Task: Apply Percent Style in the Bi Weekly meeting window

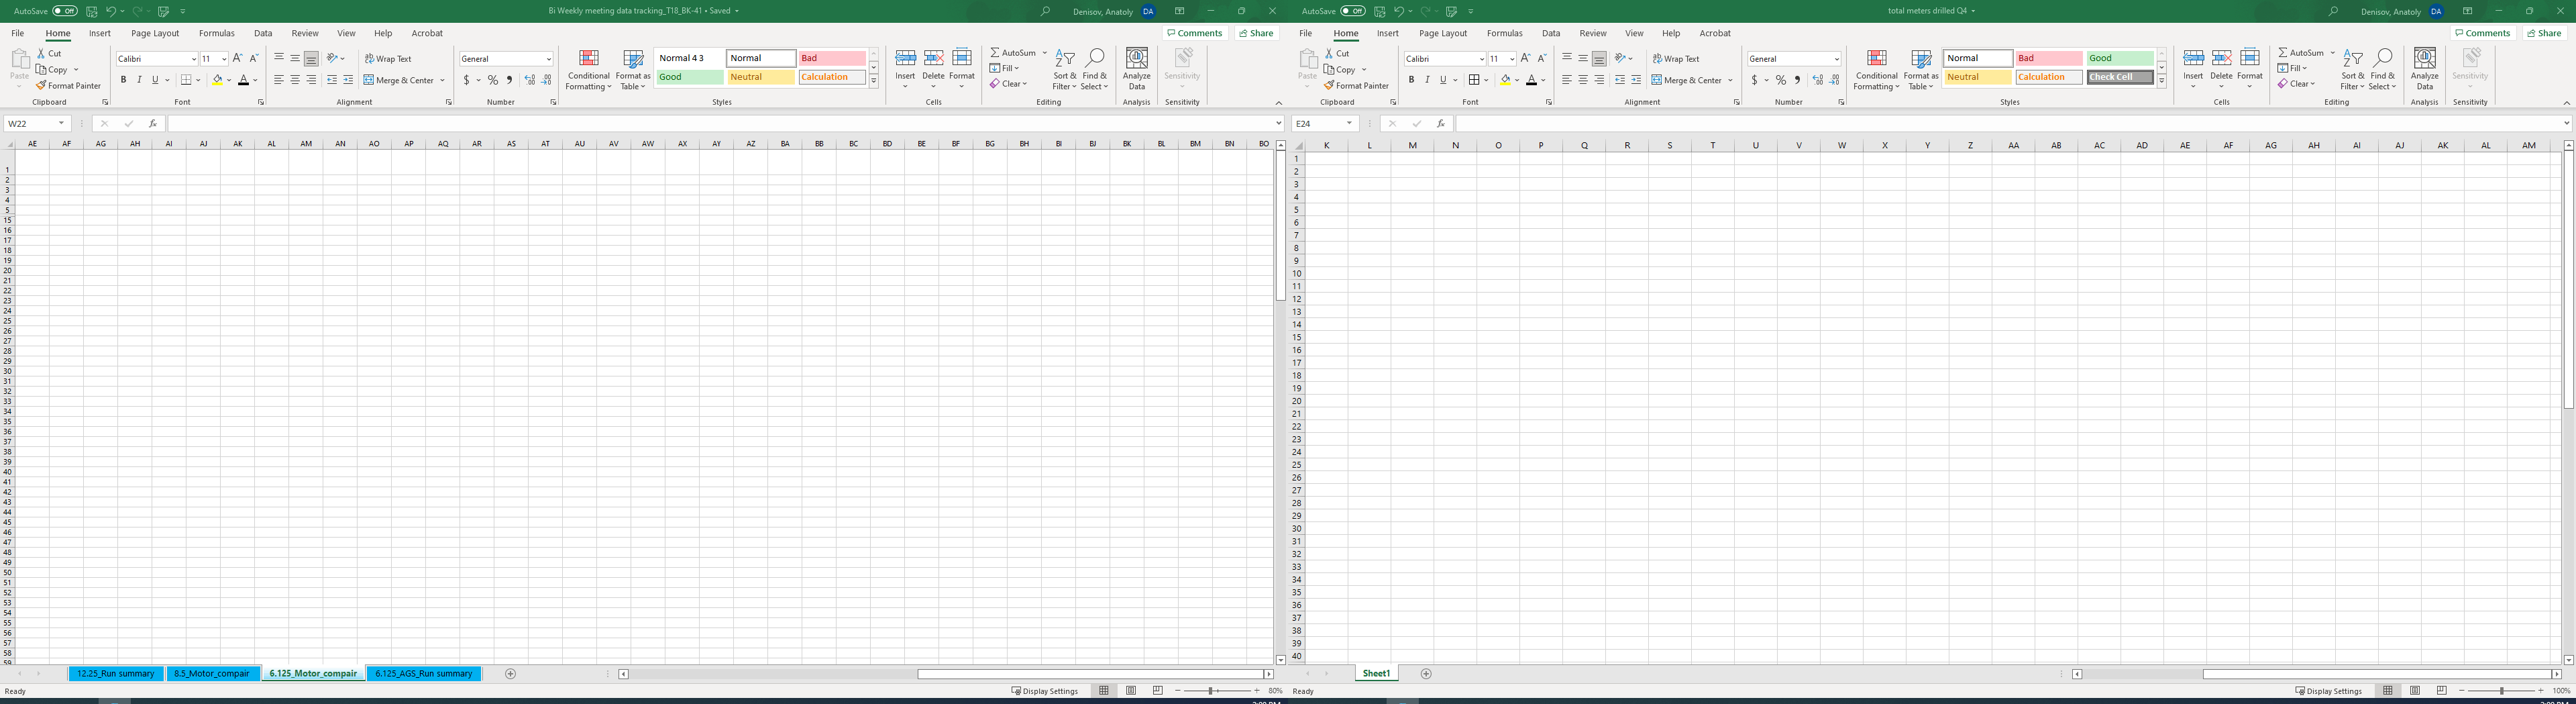Action: click(492, 80)
